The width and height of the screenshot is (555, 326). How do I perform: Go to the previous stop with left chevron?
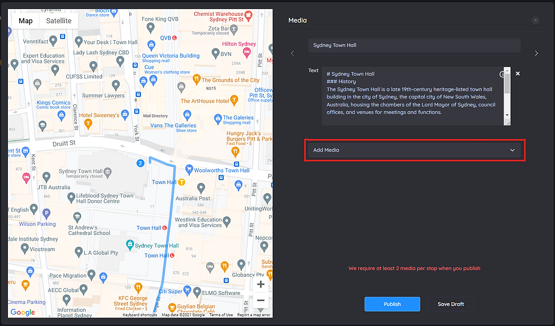point(292,53)
